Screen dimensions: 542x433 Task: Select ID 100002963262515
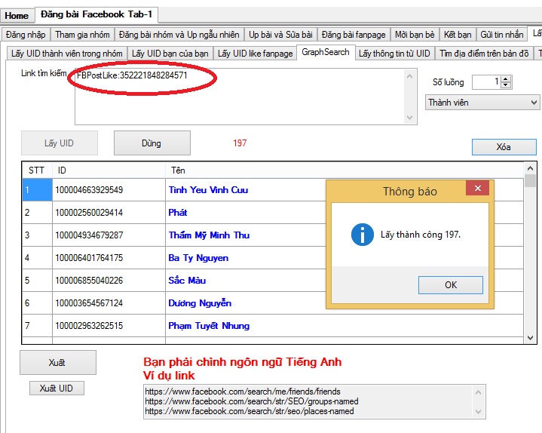[89, 326]
